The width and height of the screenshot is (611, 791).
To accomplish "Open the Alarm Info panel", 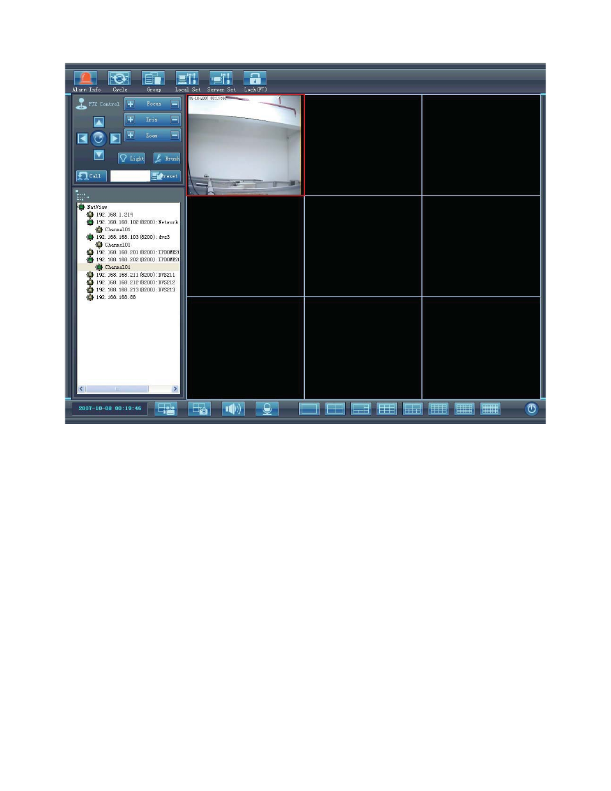I will point(86,78).
